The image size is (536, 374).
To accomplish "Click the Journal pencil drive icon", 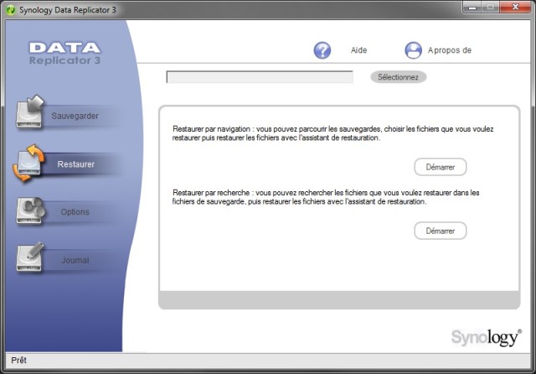I will (x=30, y=257).
